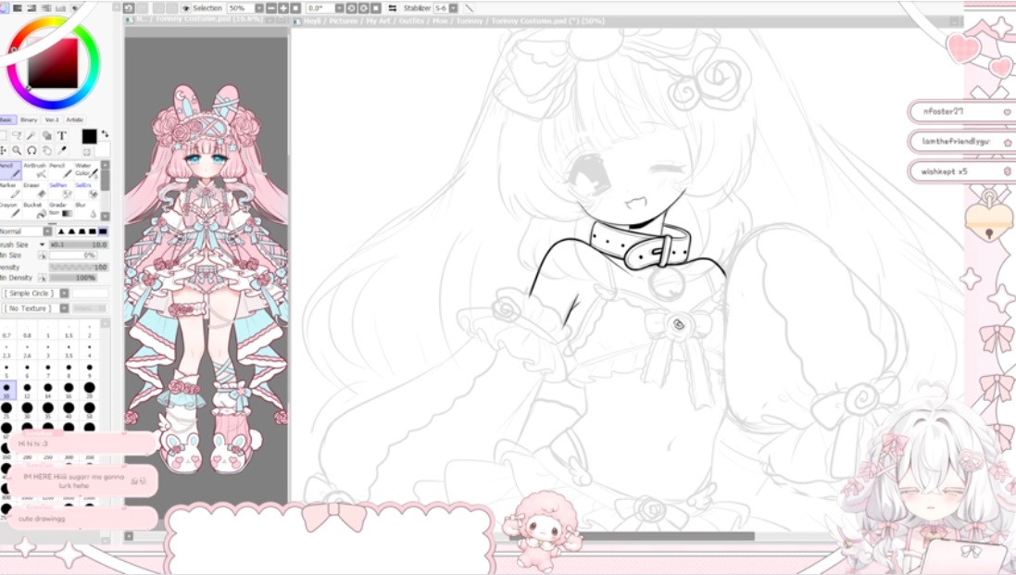This screenshot has width=1016, height=575.
Task: Swap foreground and background colors
Action: pos(105,133)
